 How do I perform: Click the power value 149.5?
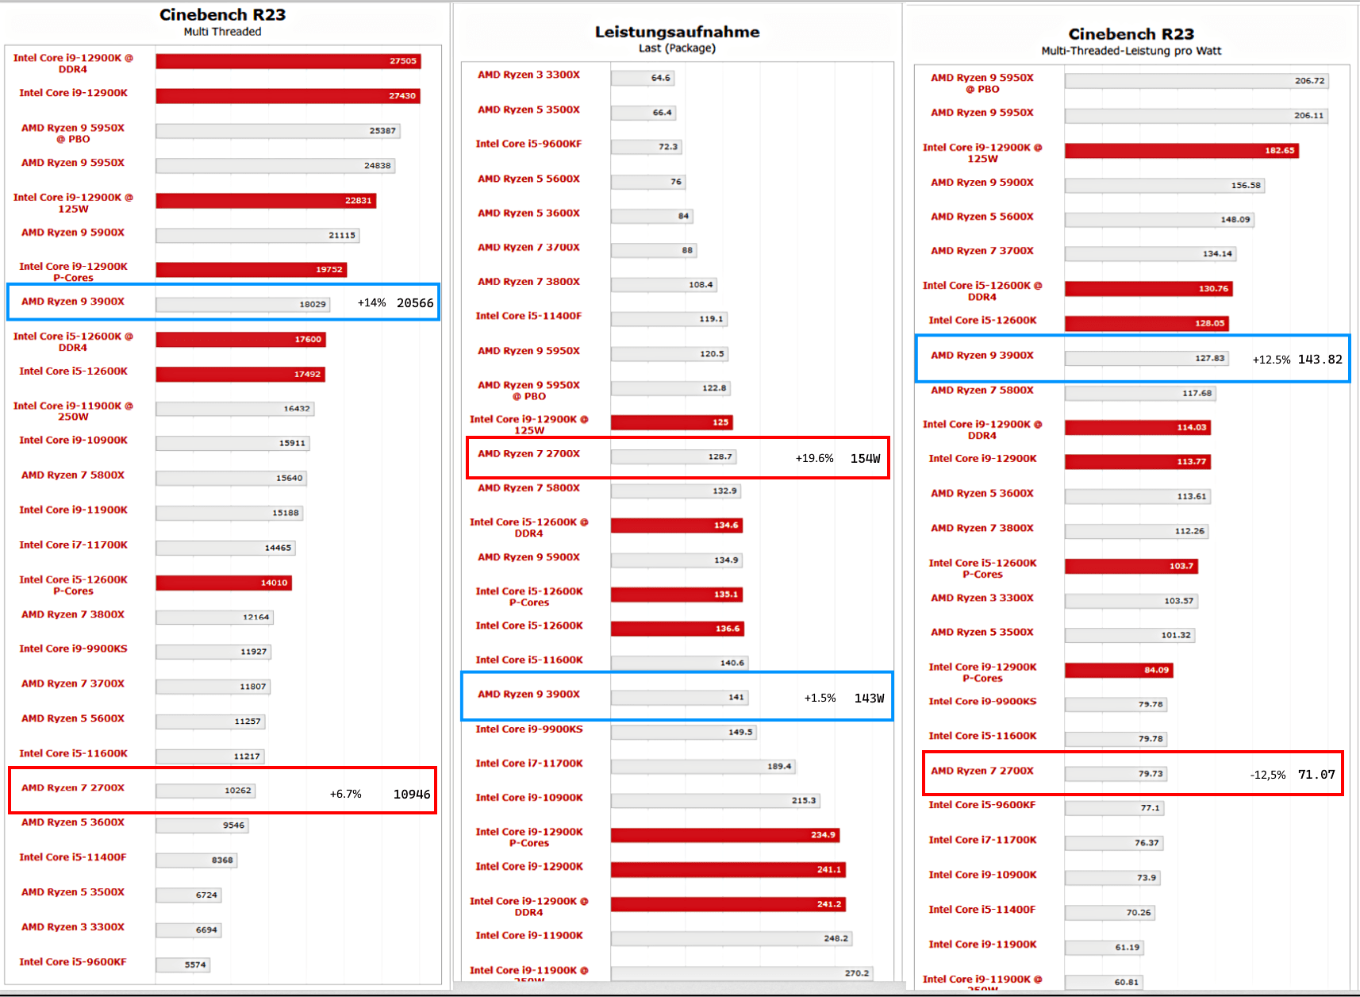(x=740, y=732)
